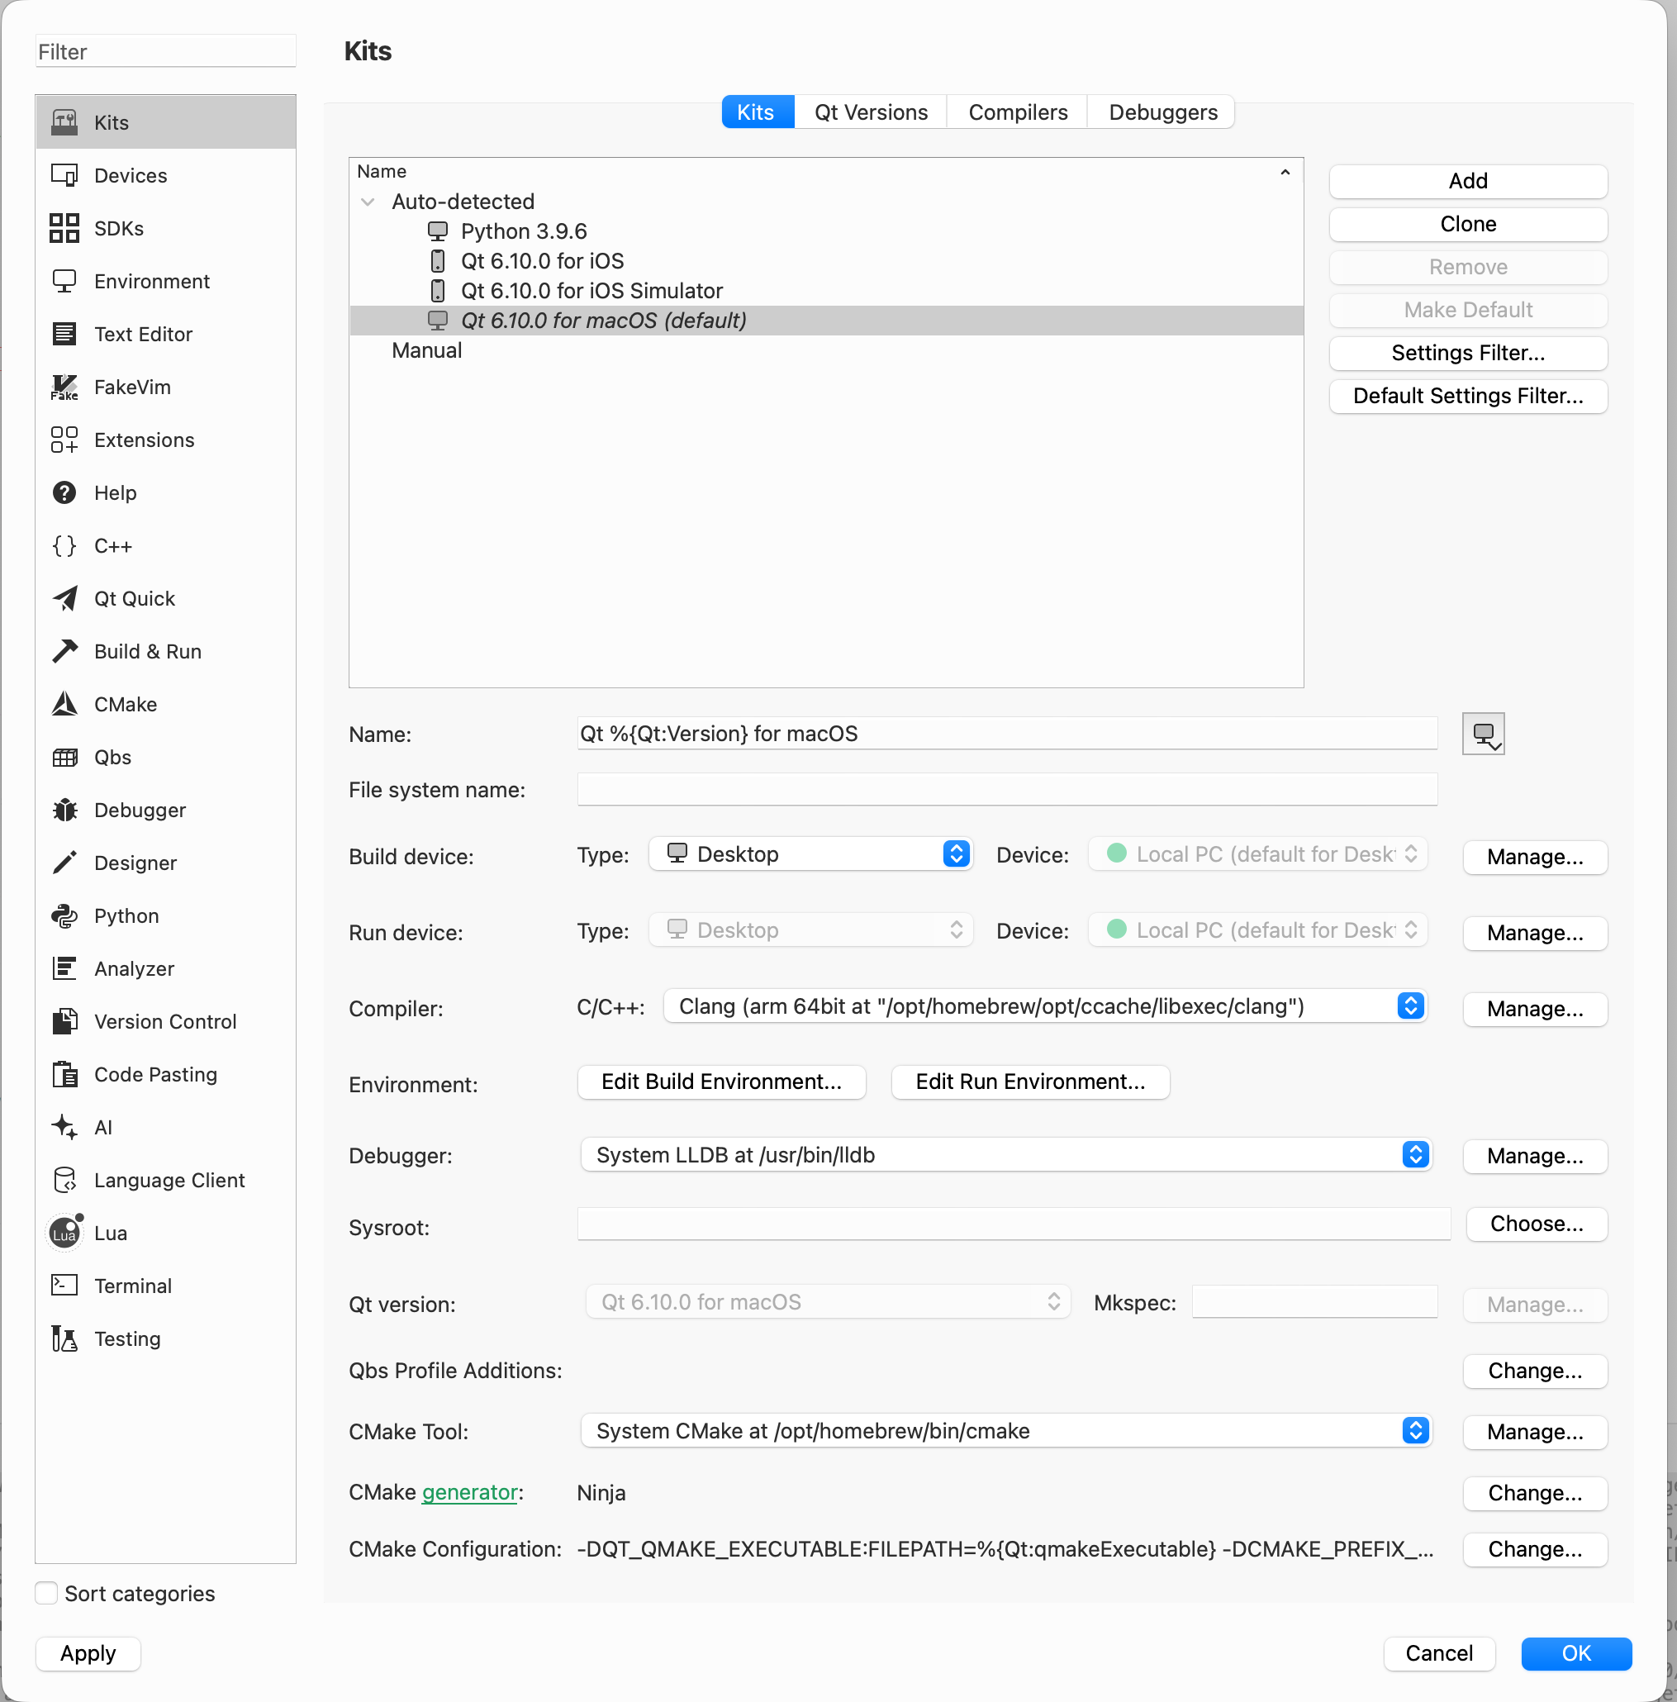
Task: Click the OK button
Action: point(1575,1652)
